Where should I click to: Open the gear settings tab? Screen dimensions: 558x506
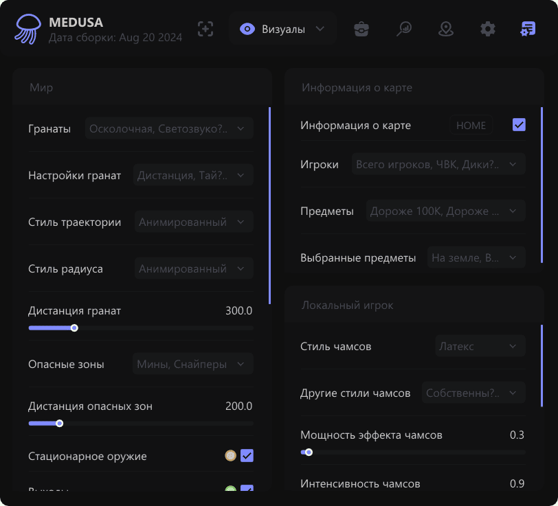click(488, 29)
